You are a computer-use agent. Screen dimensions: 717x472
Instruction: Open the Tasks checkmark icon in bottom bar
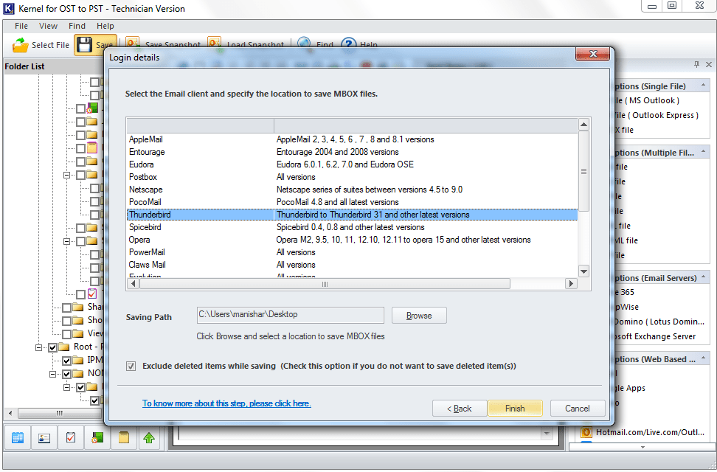point(70,437)
